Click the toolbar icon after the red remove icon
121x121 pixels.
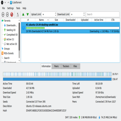[18, 15]
